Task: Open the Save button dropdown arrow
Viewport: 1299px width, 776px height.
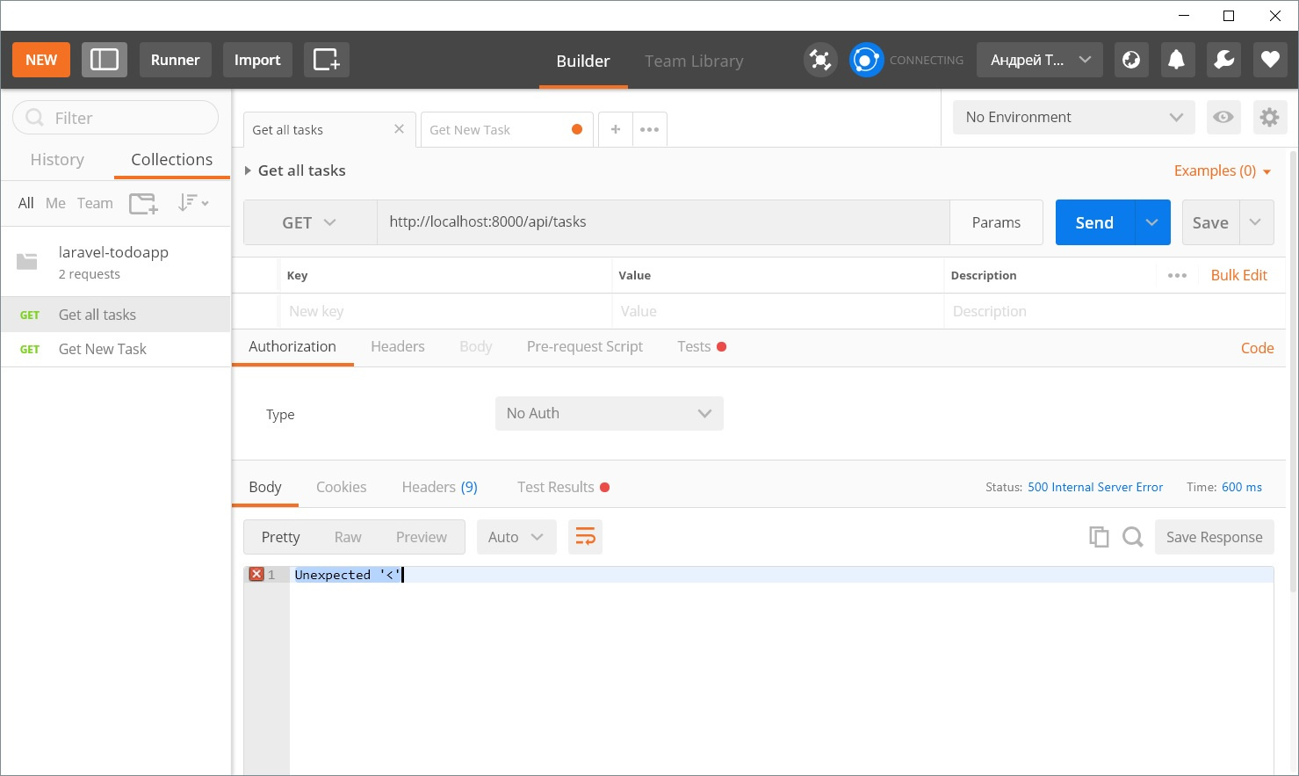Action: tap(1256, 222)
